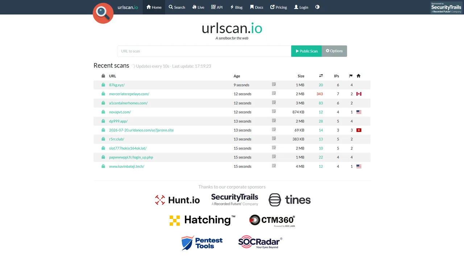Viewport: 464px width, 261px height.
Task: Open the QR code for 2026-07-20.urldance.com
Action: 274,130
